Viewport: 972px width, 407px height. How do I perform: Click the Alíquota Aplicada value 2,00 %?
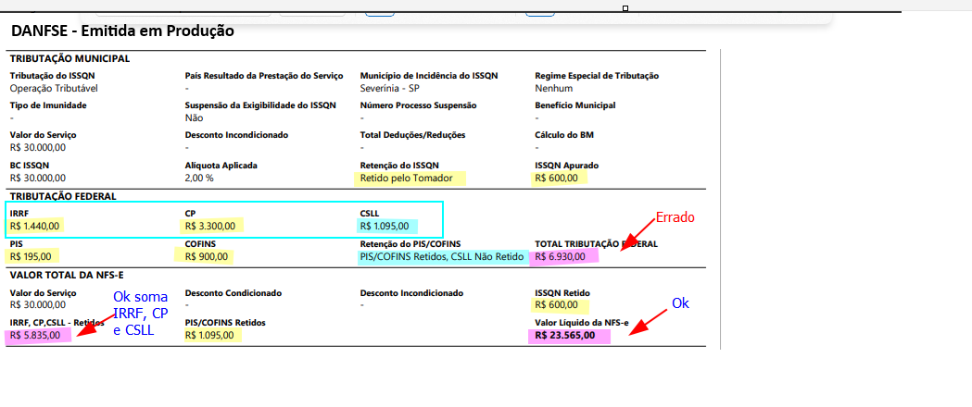pyautogui.click(x=199, y=178)
